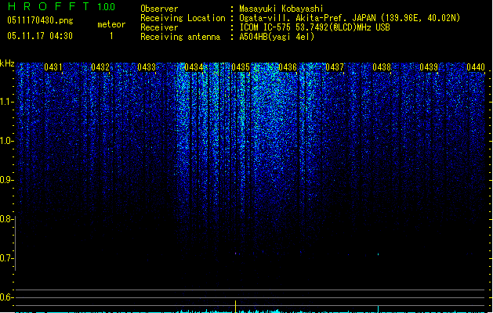This screenshot has height=313, width=493.
Task: Click the kHz axis unit label
Action: (x=7, y=63)
